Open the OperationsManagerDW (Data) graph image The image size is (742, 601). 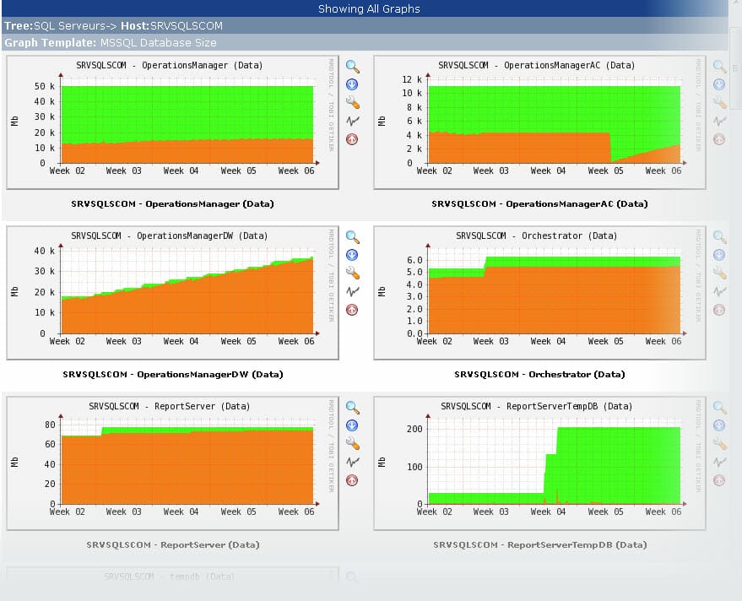[x=172, y=293]
